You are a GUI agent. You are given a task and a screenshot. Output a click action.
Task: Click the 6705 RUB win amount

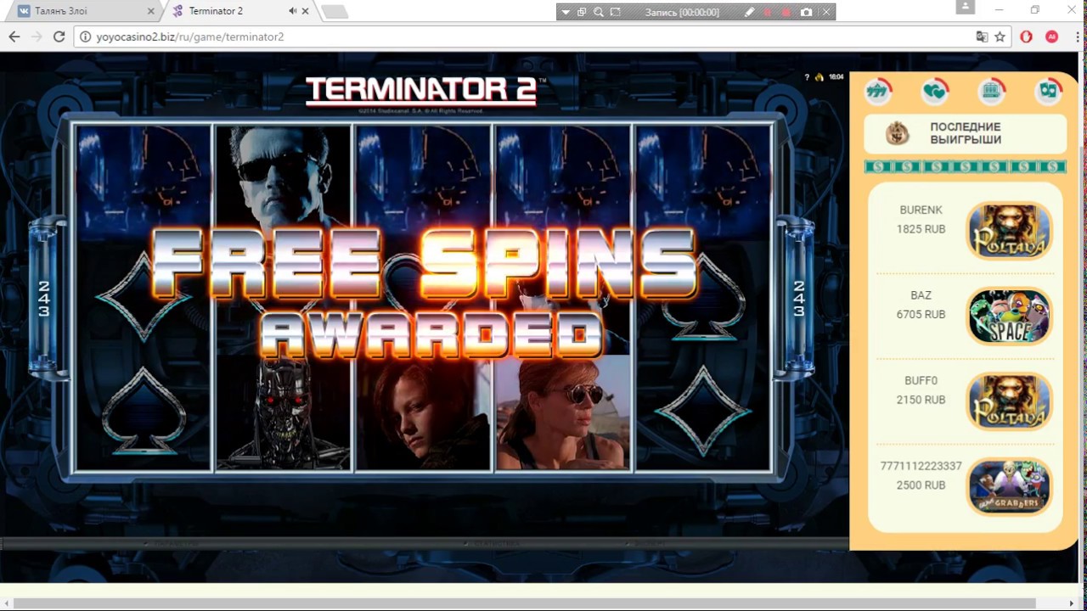[x=921, y=314]
